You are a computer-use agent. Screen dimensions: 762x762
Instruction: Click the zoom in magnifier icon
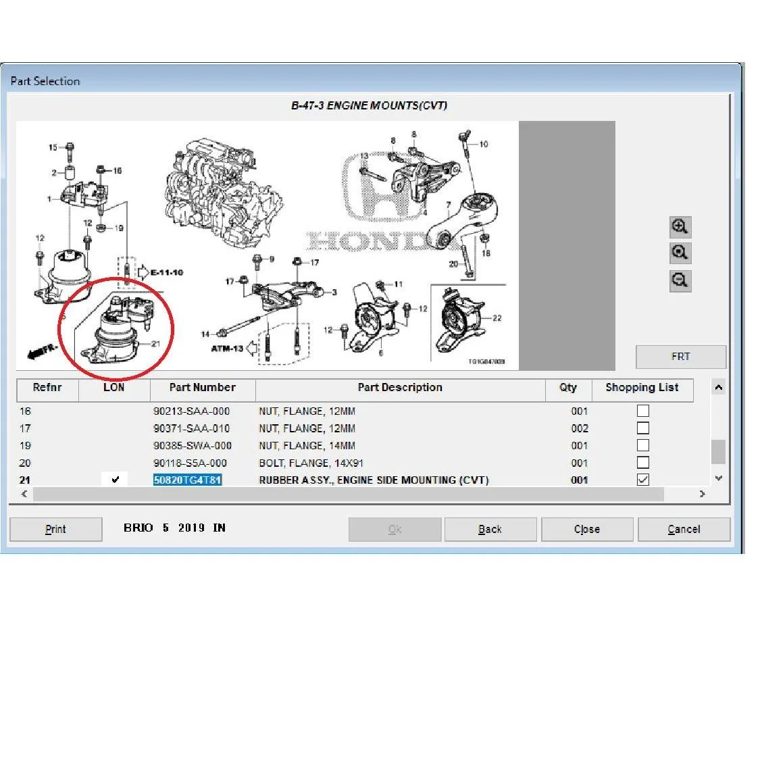click(x=680, y=227)
